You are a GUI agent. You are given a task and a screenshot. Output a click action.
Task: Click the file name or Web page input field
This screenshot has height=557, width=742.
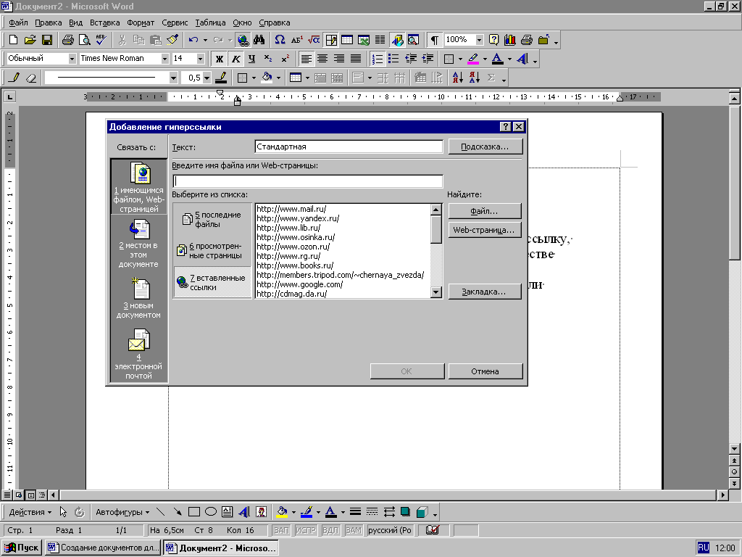(307, 181)
